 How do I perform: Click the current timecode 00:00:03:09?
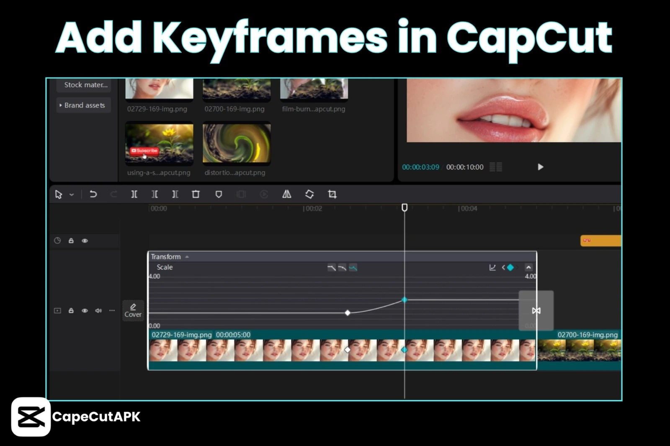(x=420, y=167)
